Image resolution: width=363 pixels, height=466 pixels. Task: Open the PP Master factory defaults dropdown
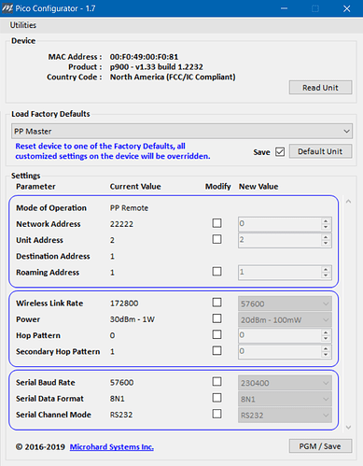[x=182, y=131]
